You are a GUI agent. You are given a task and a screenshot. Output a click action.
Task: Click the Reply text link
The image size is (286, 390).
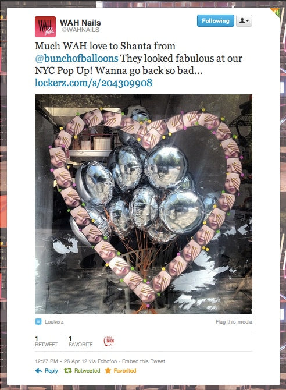click(x=51, y=371)
